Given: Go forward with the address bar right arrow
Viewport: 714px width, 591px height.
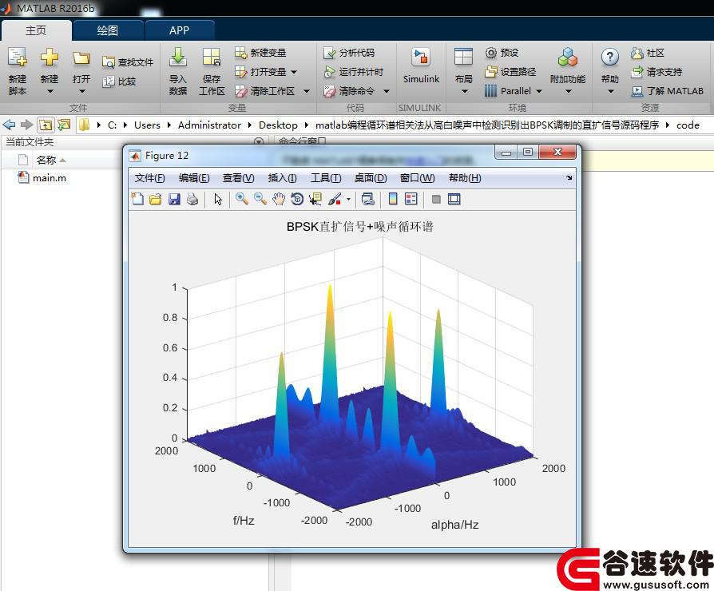Looking at the screenshot, I should click(x=27, y=125).
